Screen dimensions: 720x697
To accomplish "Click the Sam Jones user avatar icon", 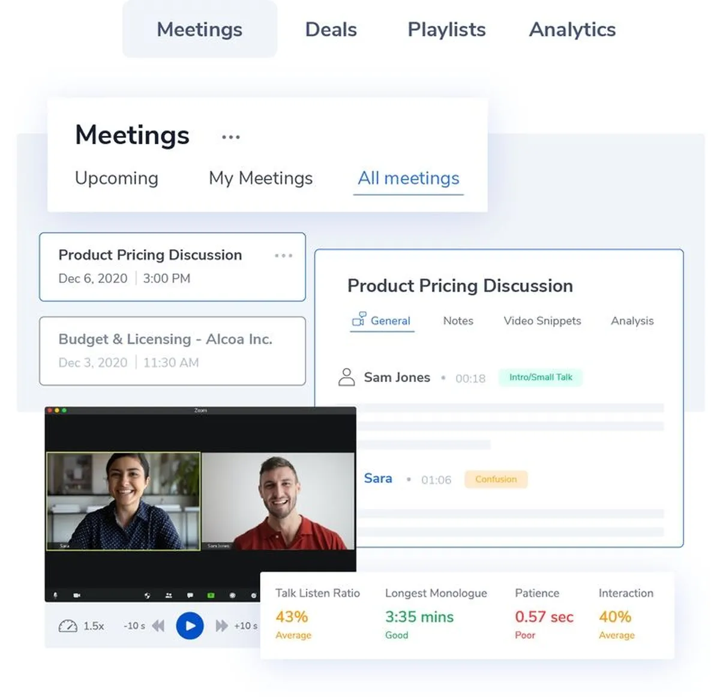I will tap(346, 377).
